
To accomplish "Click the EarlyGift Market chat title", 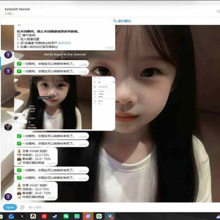I will (17, 9).
